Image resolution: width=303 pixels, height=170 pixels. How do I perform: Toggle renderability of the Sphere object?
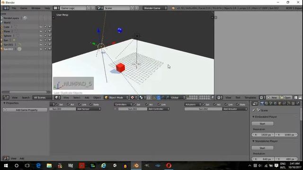50,36
